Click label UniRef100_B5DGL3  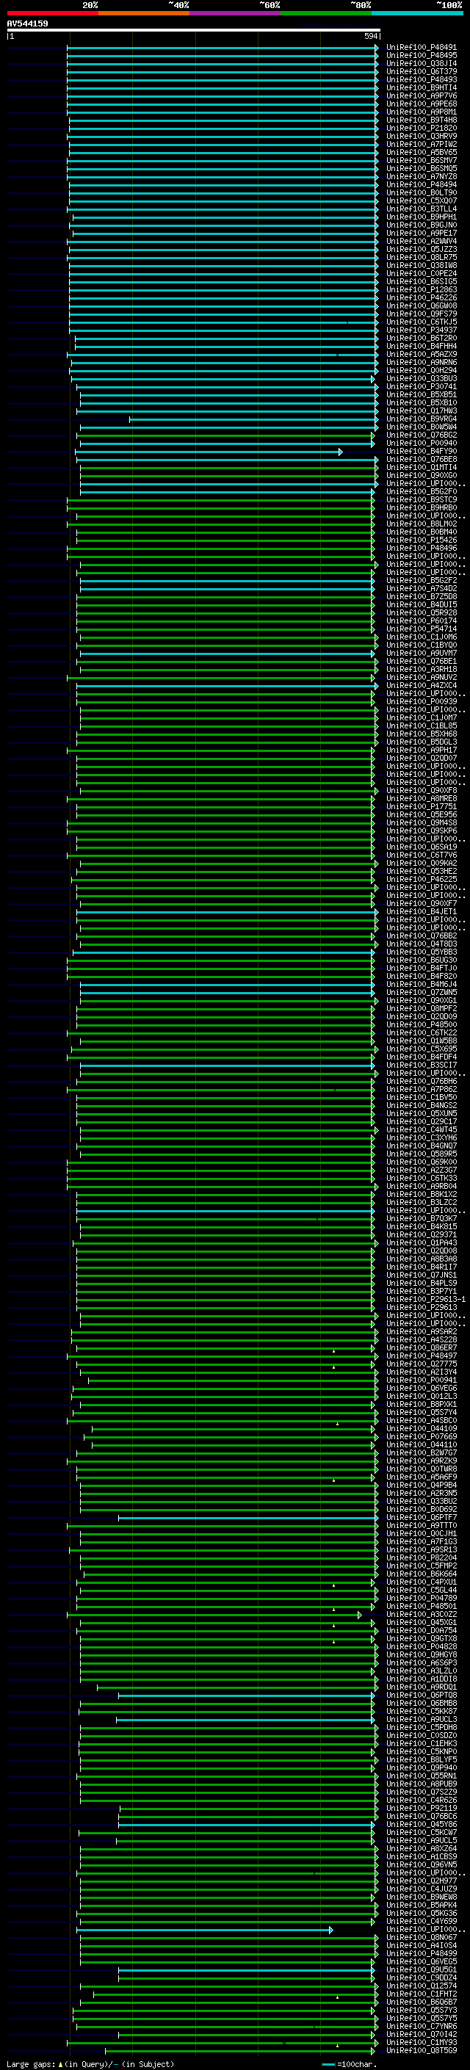click(x=421, y=742)
